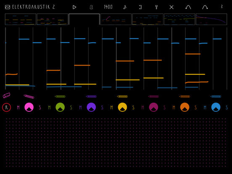Change the 140.0 tempo value
This screenshot has height=174, width=232.
click(x=108, y=7)
